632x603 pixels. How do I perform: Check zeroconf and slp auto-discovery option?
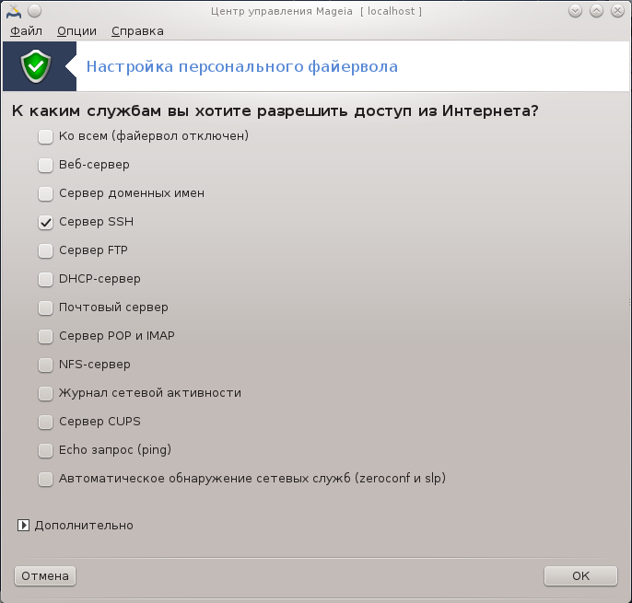tap(45, 479)
